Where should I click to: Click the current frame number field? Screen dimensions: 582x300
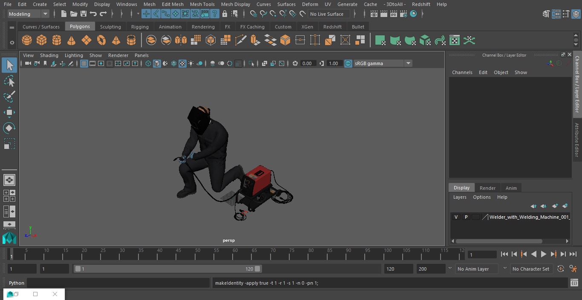[482, 254]
